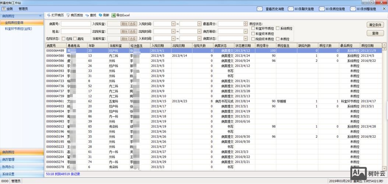The width and height of the screenshot is (388, 184).
Task: Select record 0000065378 in the table
Action: coord(214,167)
